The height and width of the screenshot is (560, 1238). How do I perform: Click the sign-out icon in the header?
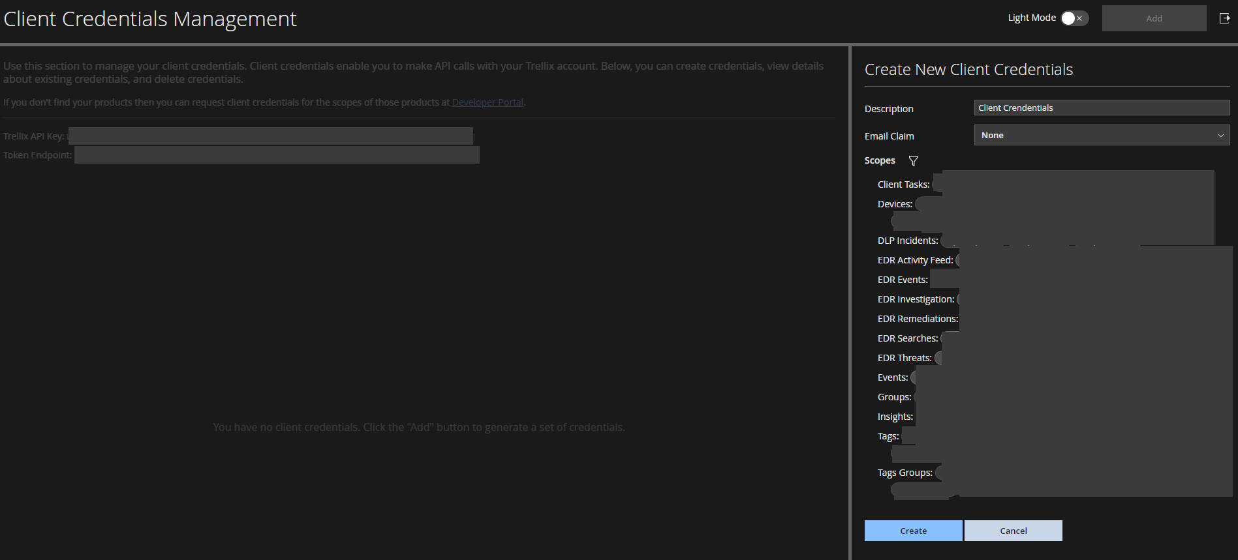(1224, 18)
